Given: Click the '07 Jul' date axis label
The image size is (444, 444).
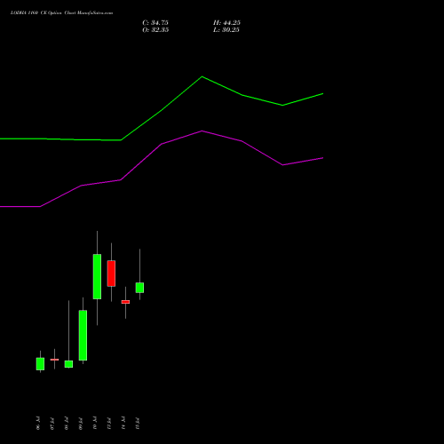Looking at the screenshot, I should pos(52,424).
